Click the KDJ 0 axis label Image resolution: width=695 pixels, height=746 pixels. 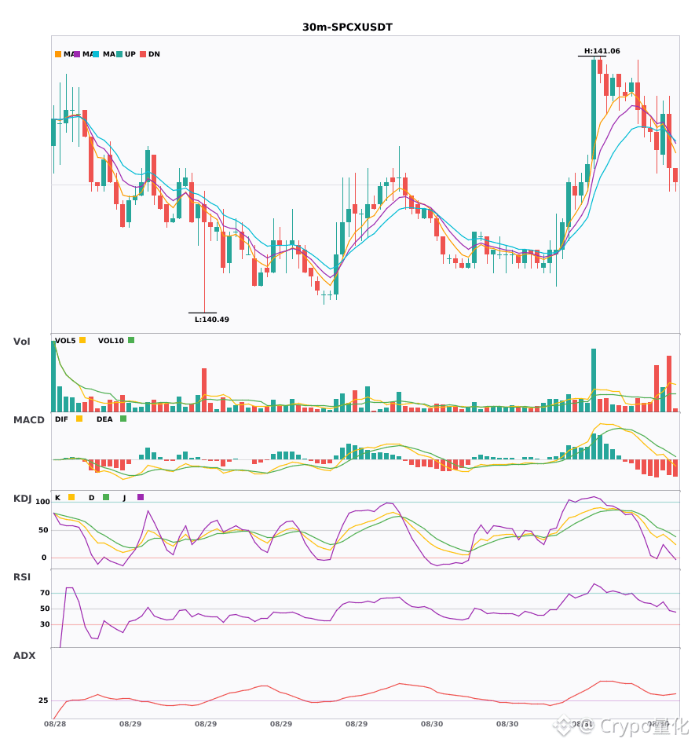[44, 558]
